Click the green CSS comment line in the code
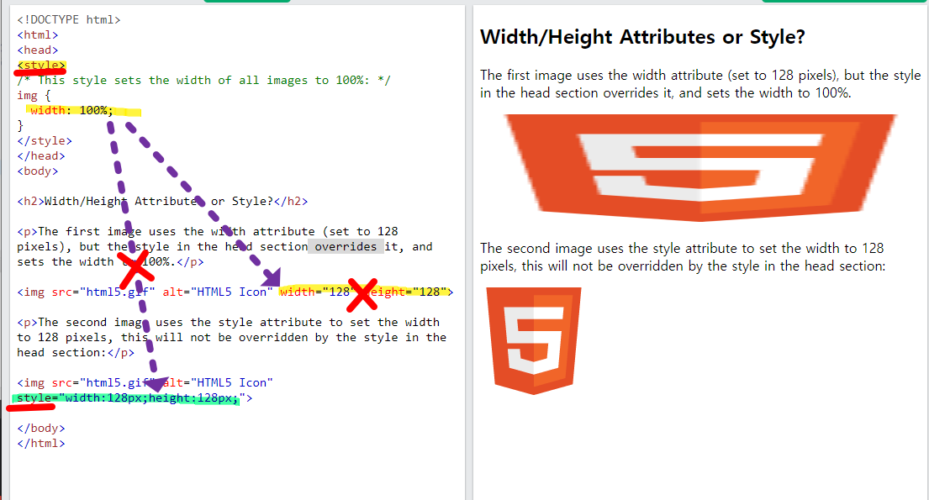Screen dimensions: 929x500 pyautogui.click(x=203, y=80)
